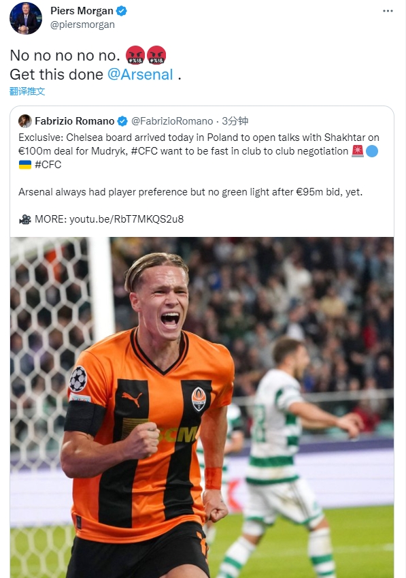The image size is (406, 578).
Task: Click the movie camera emoji before MORE
Action: 25,219
